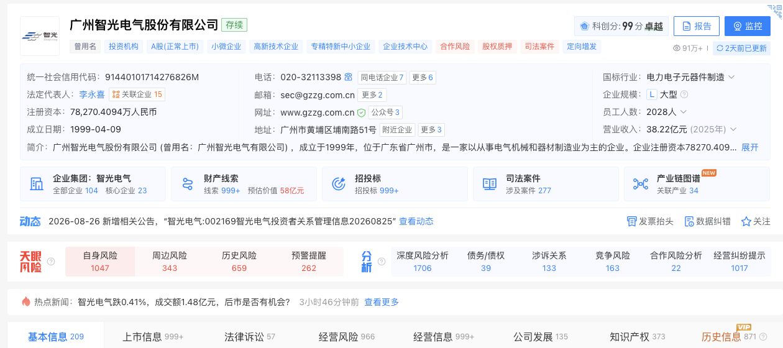Screen dimensions: 783x348
Task: Open 核心企业 23 link
Action: [126, 190]
